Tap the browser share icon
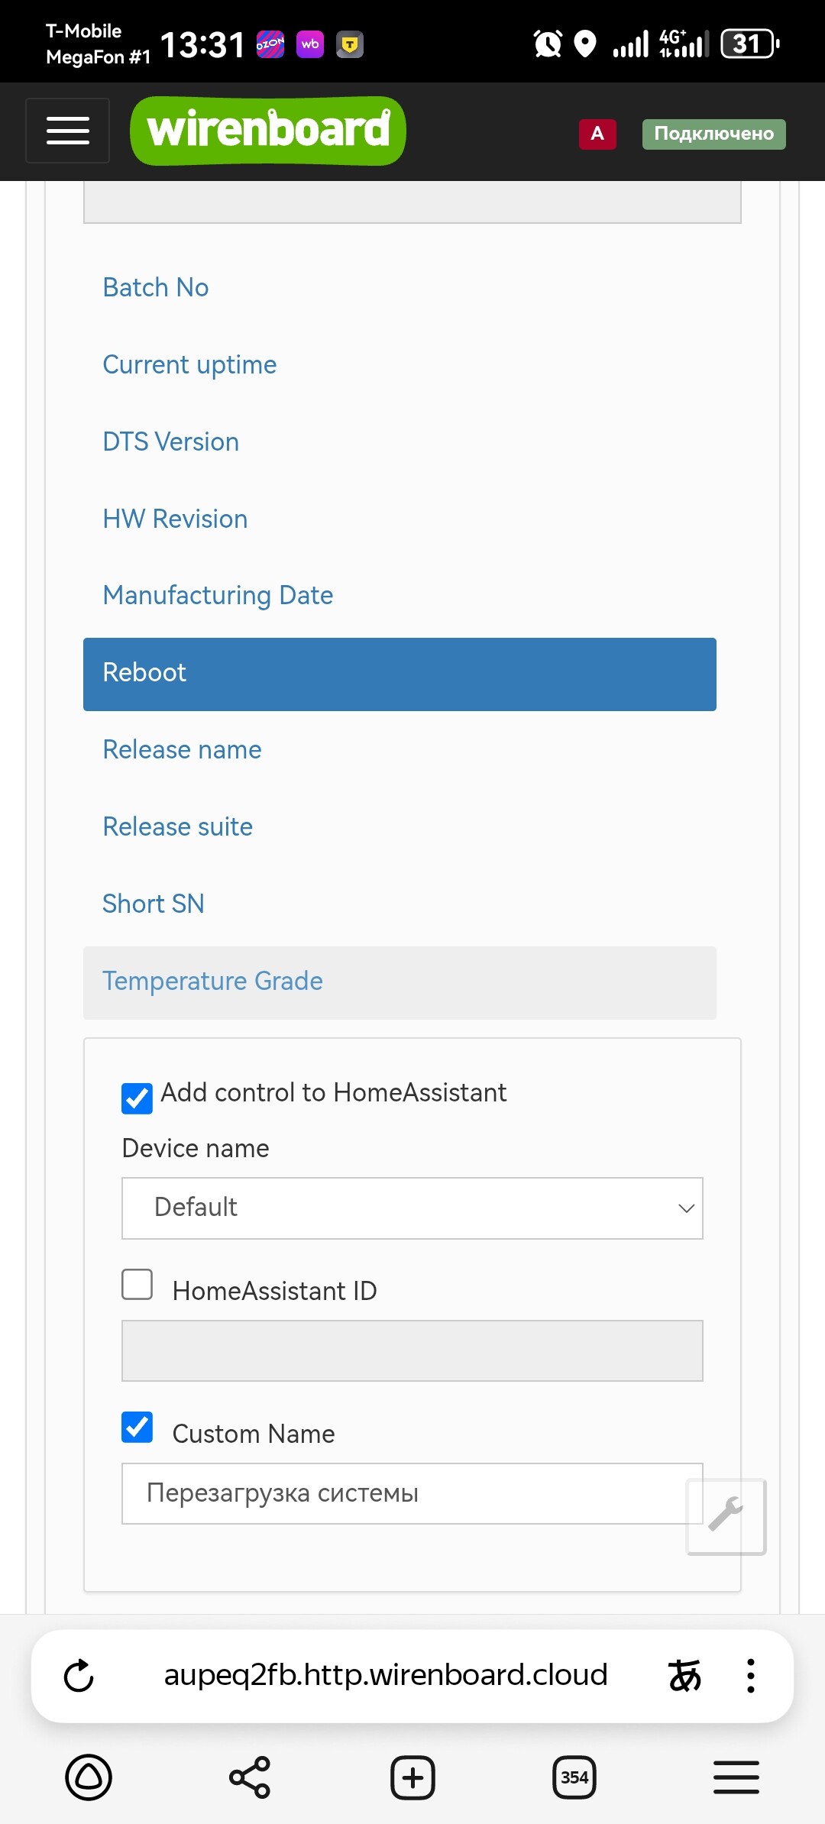 [x=250, y=1777]
